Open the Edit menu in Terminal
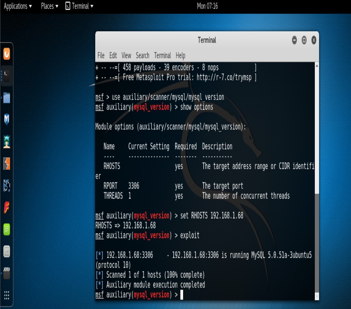 point(113,55)
